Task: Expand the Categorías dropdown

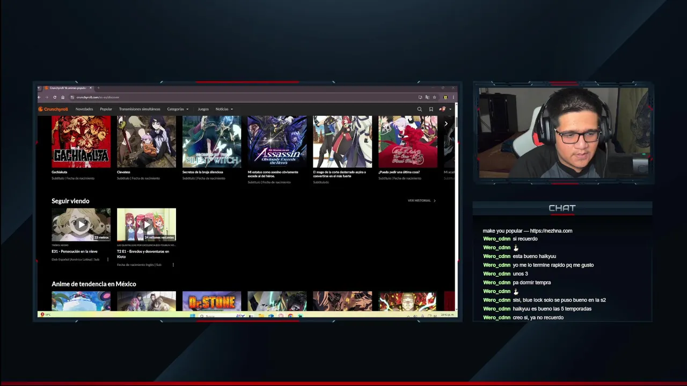Action: pyautogui.click(x=178, y=109)
